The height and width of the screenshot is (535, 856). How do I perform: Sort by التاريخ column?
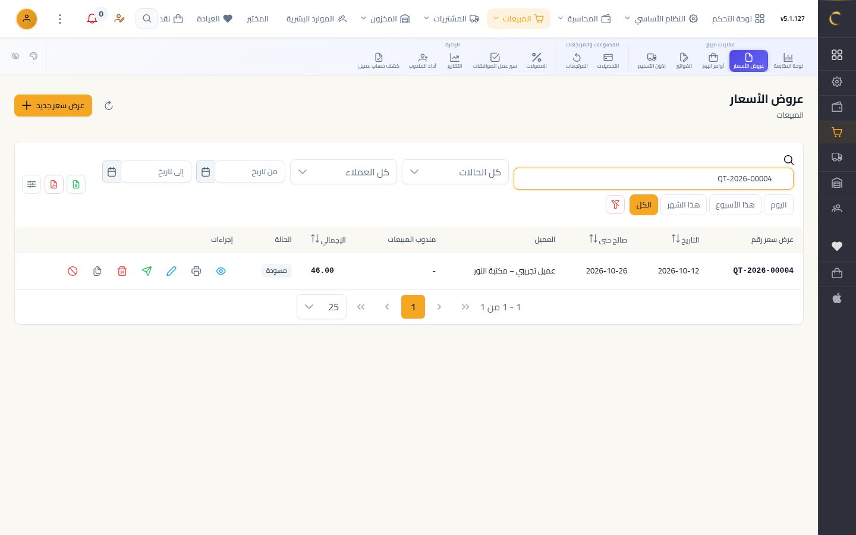click(x=685, y=240)
